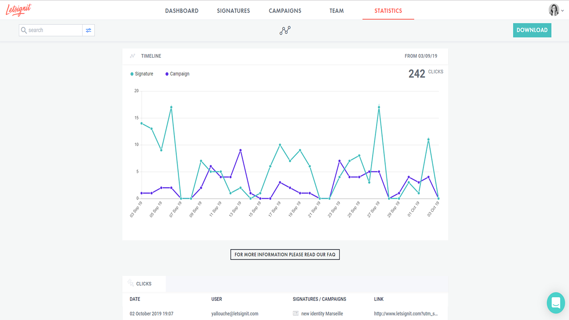Click the signature card icon beside Marseille

click(x=296, y=313)
